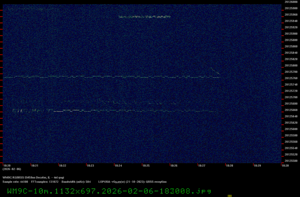This screenshot has height=197, width=300.
Task: Click the 18:25 time axis marker
Action: (x=146, y=165)
